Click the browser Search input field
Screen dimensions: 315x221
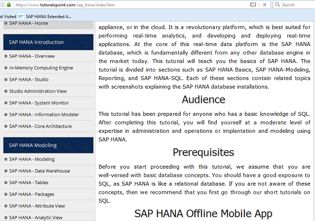pyautogui.click(x=297, y=5)
